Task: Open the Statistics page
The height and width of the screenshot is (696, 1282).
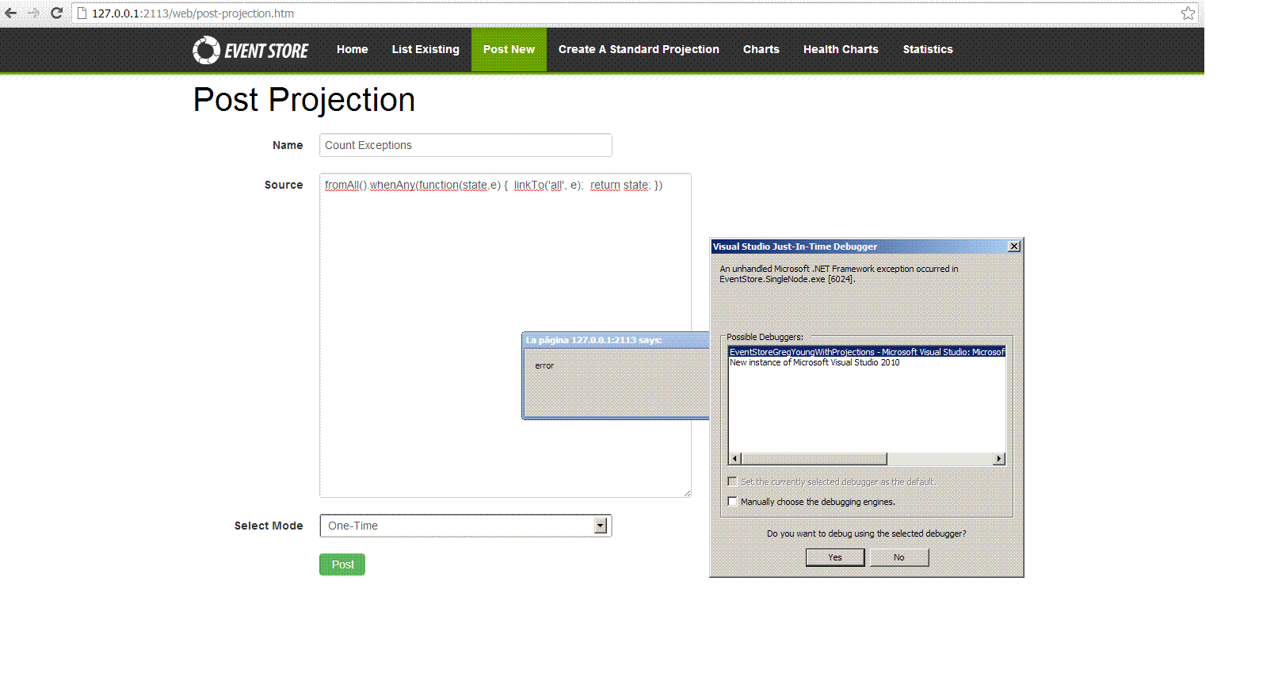Action: pos(928,49)
